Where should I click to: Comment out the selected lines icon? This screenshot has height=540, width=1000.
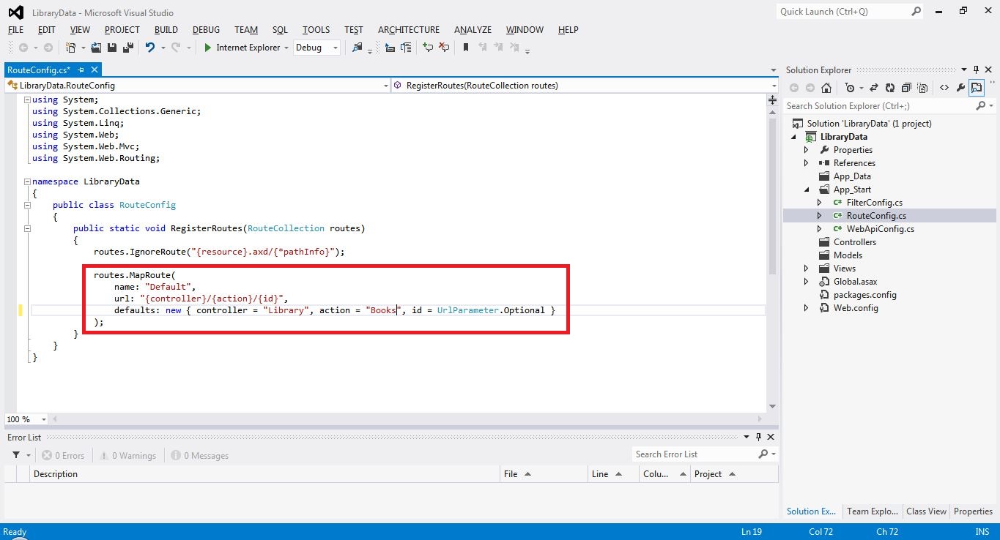(x=428, y=48)
